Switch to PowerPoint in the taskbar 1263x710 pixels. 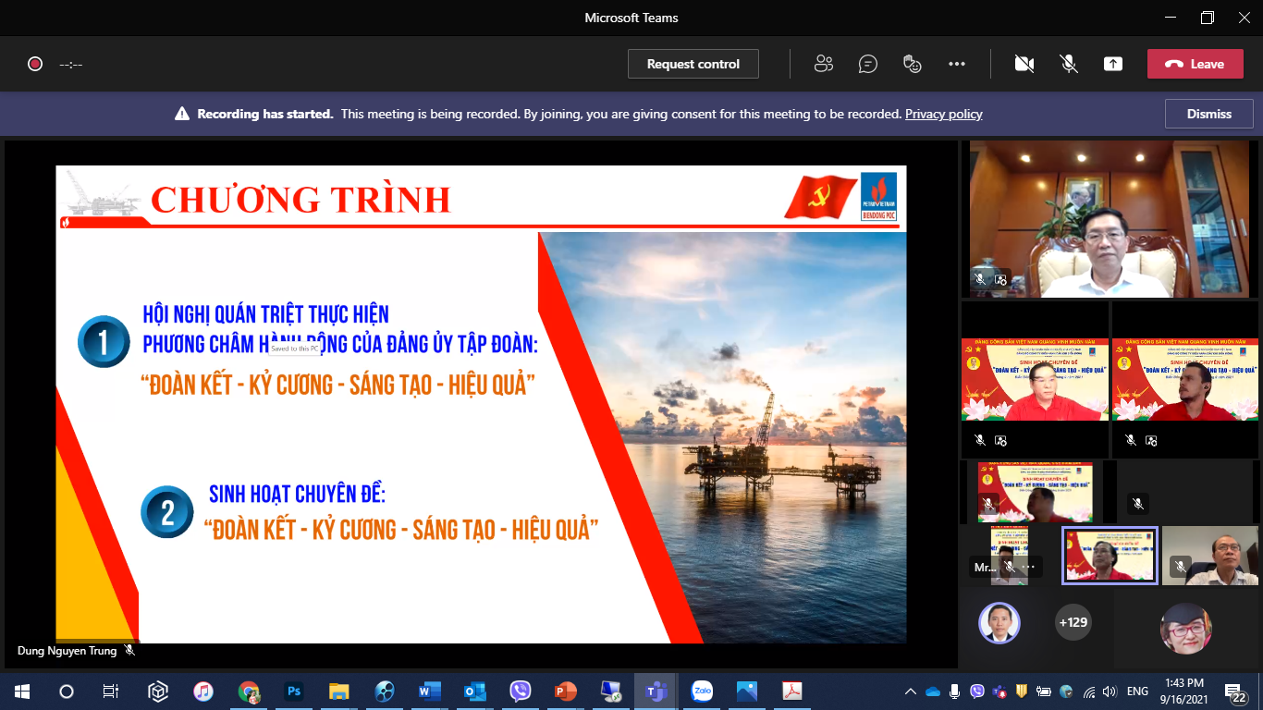click(565, 691)
